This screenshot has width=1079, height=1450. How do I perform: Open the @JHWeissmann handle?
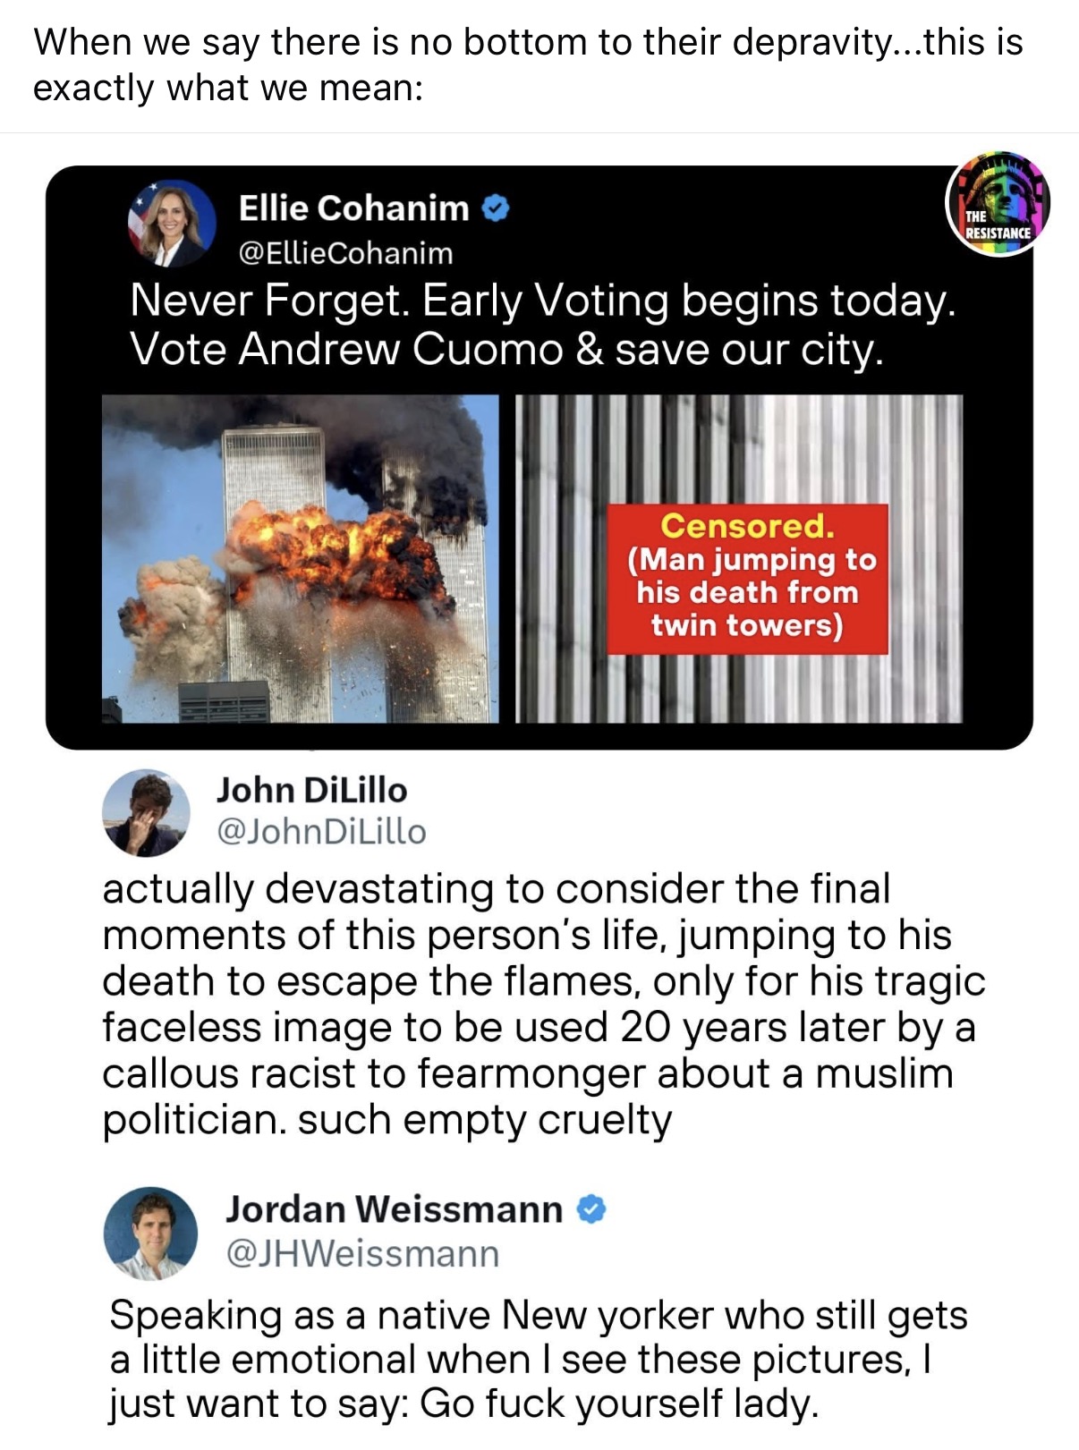click(362, 1253)
